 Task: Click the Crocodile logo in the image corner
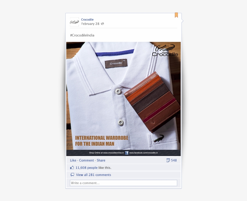tap(165, 50)
